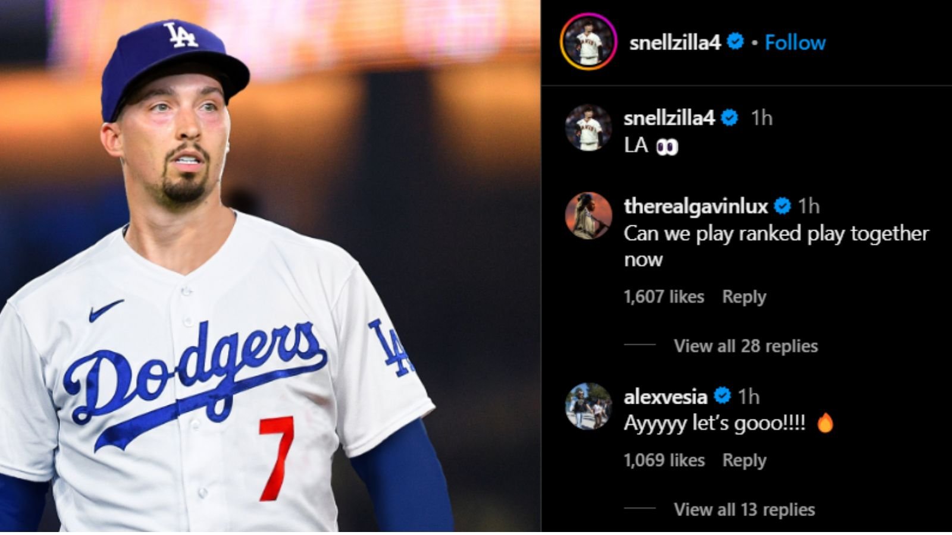Follow snellzilla4 from the post header
The width and height of the screenshot is (952, 535).
(795, 42)
